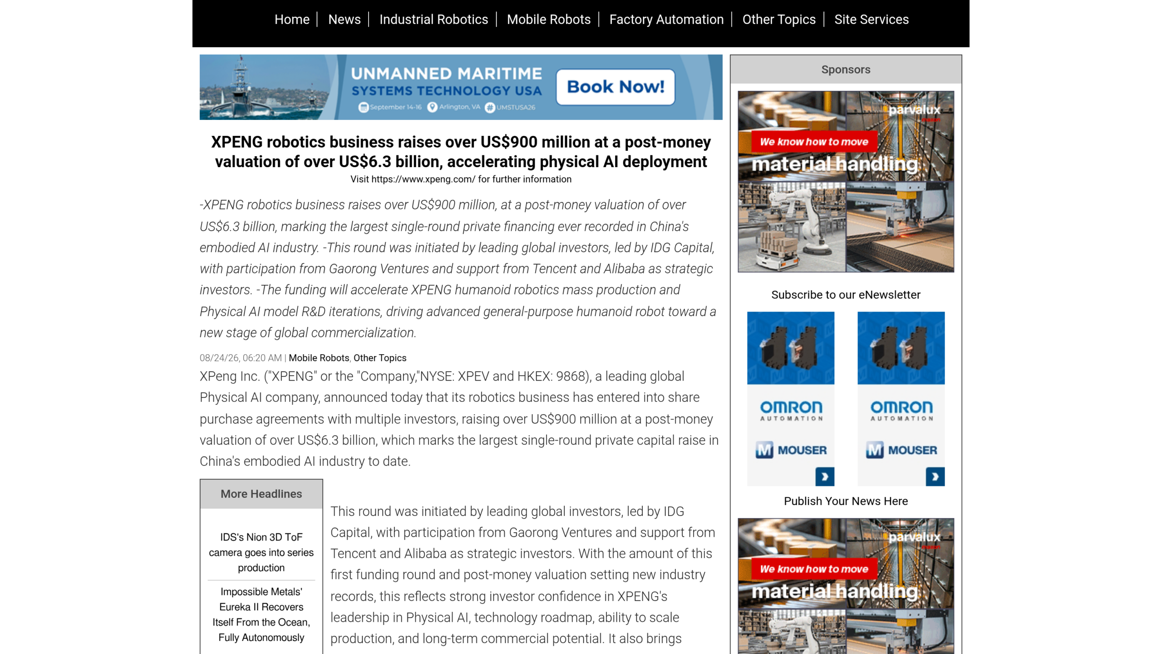
Task: Open the Factory Automation menu
Action: [x=666, y=20]
